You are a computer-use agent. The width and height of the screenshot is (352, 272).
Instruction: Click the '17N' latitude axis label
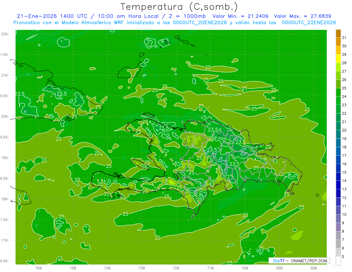[x=5, y=240]
